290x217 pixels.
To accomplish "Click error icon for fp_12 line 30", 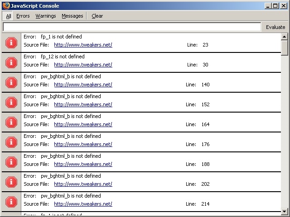I will [11, 63].
